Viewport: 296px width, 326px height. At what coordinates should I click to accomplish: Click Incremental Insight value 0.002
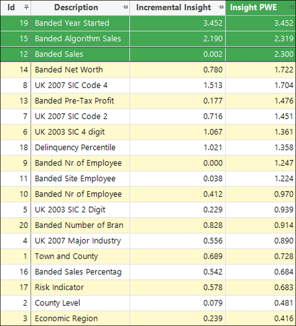(x=213, y=54)
